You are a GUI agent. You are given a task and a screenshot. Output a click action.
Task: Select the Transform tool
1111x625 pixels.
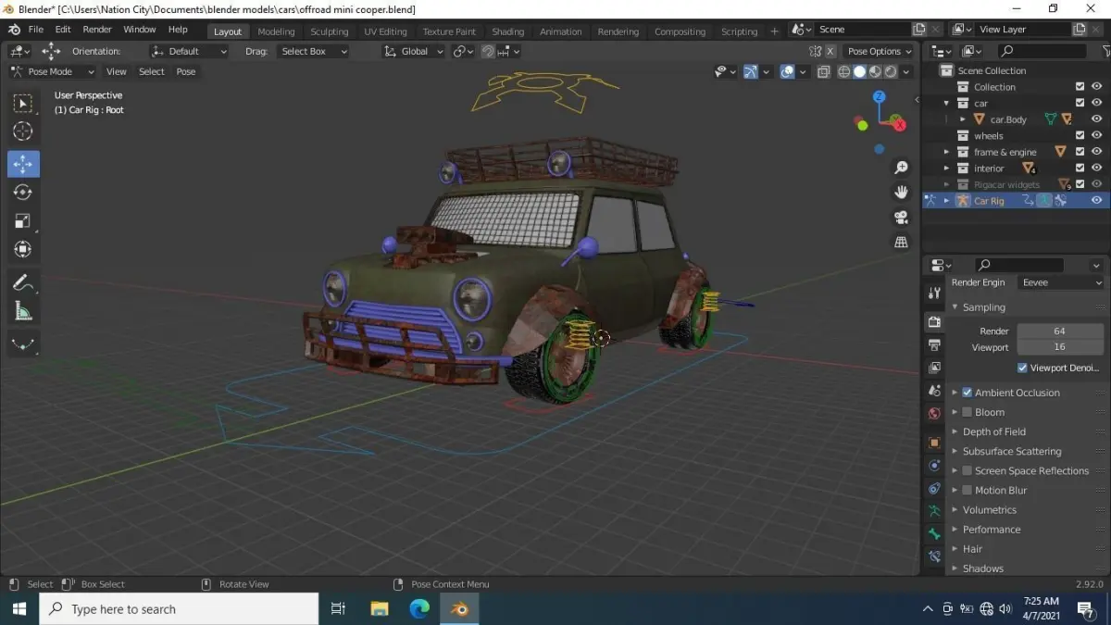point(23,249)
